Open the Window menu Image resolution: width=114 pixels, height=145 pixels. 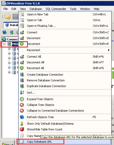(x=85, y=9)
